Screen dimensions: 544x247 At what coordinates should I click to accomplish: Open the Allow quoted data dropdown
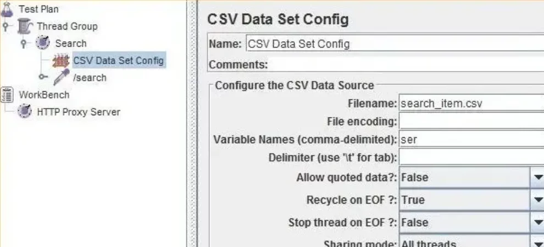537,177
